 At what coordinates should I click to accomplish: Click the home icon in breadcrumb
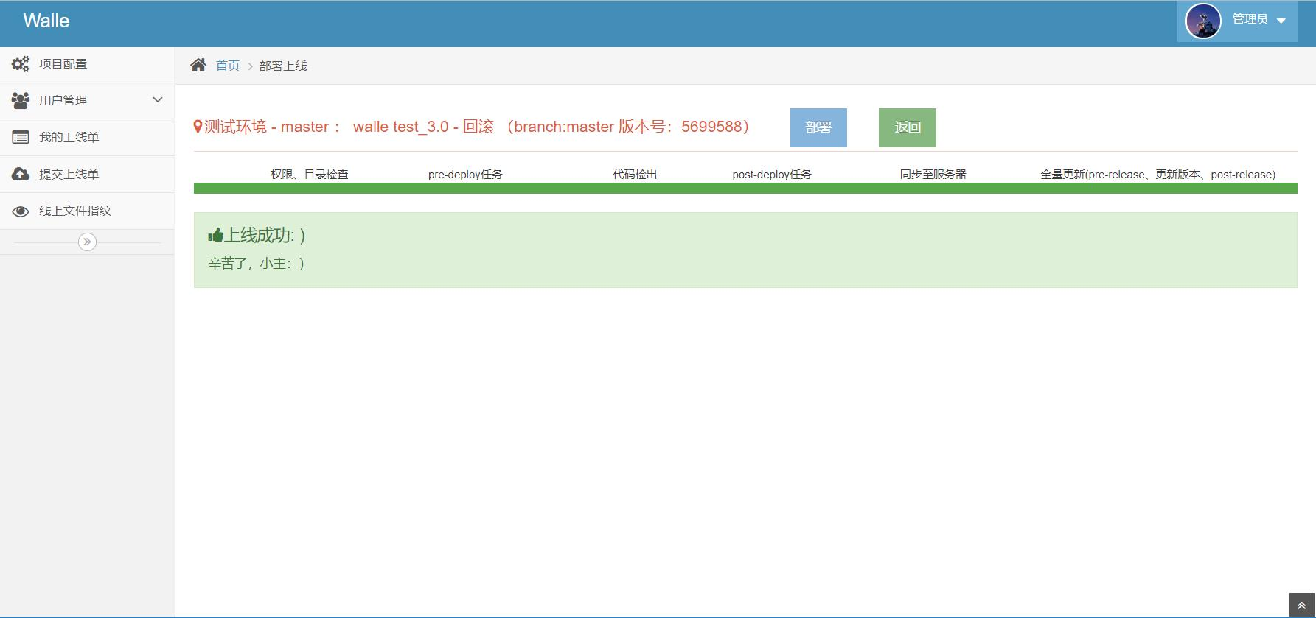(x=198, y=65)
